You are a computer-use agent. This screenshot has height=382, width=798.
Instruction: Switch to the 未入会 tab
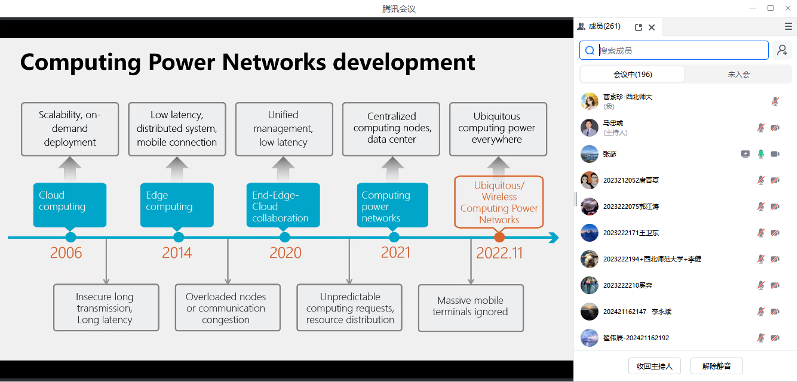738,75
